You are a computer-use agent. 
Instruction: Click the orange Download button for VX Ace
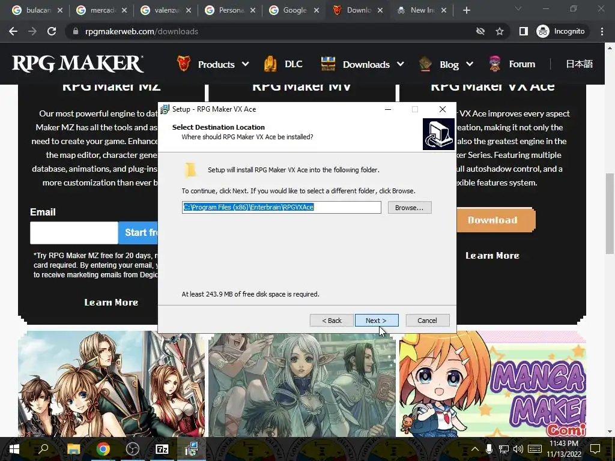click(495, 220)
